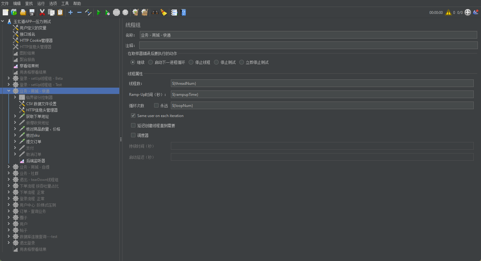Image resolution: width=481 pixels, height=261 pixels.
Task: Select the 停止线程 radio button
Action: (191, 62)
